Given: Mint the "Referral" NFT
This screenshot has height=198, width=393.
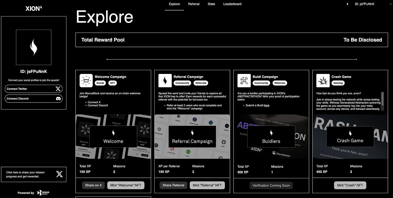Looking at the screenshot, I should click(207, 185).
